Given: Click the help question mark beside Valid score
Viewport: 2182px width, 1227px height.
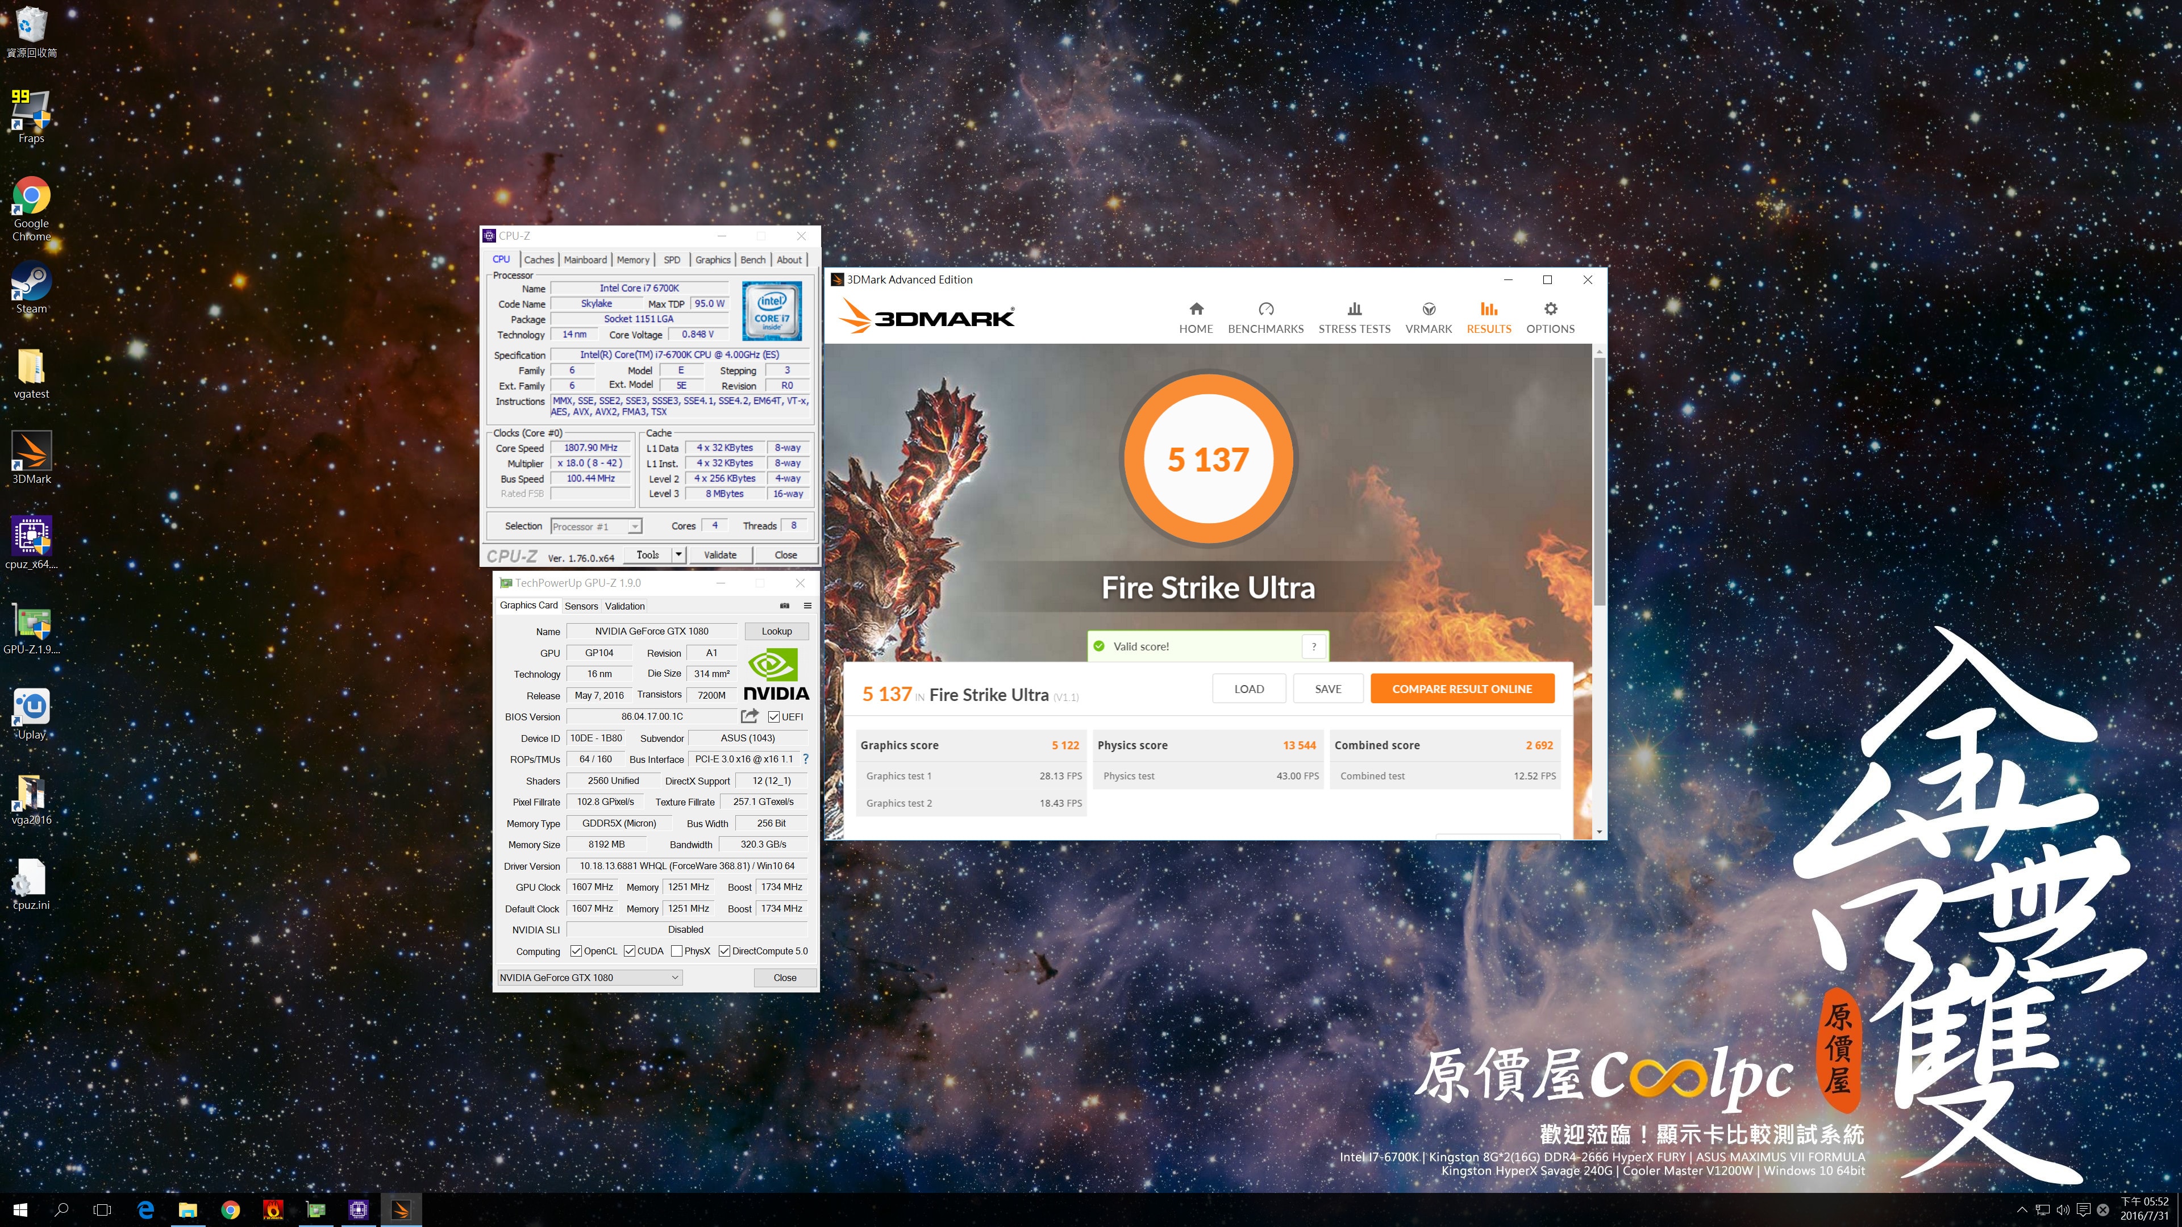Looking at the screenshot, I should coord(1314,646).
